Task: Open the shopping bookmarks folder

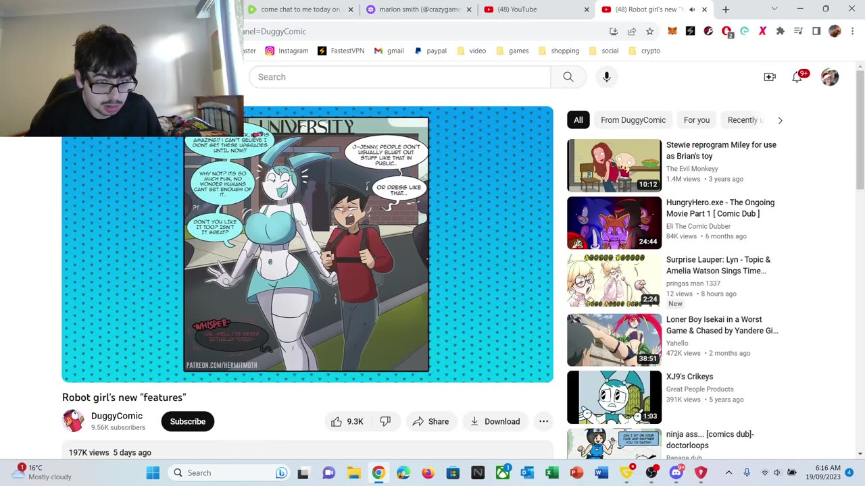Action: pos(559,51)
